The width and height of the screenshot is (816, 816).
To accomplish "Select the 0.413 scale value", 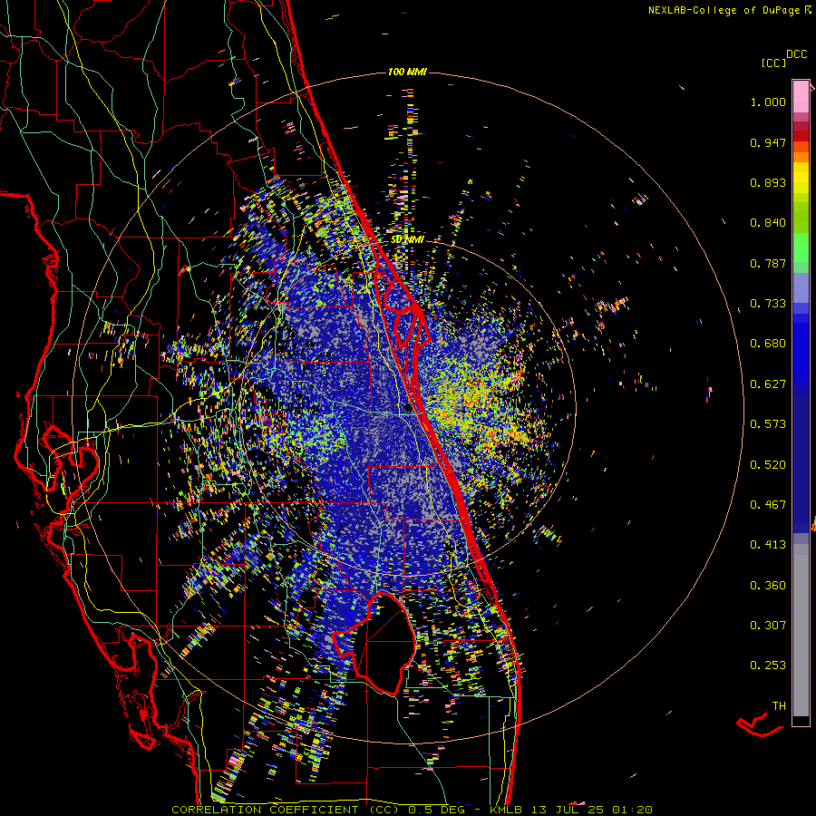I will (x=768, y=545).
